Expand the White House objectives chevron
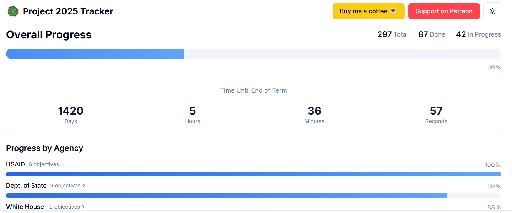Screen dimensions: 512x213 pyautogui.click(x=83, y=207)
